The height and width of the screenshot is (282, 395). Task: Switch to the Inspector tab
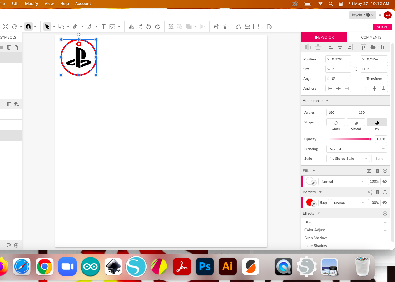tap(324, 37)
